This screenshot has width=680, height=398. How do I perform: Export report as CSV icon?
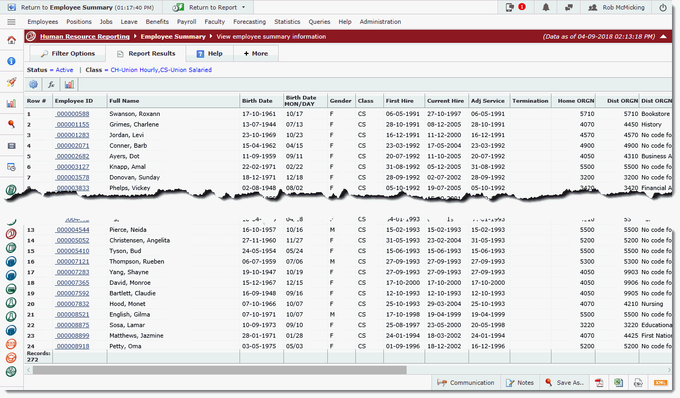tap(638, 383)
